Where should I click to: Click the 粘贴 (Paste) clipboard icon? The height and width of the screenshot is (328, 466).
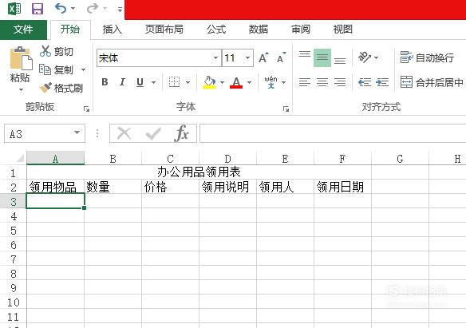pos(21,58)
